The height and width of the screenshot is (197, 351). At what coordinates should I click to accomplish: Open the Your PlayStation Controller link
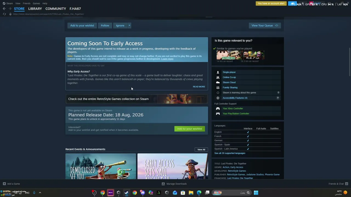236,114
